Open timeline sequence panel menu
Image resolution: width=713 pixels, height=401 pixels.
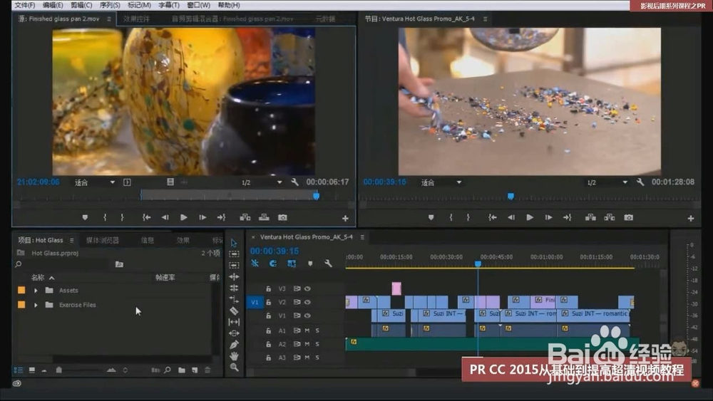click(x=362, y=237)
